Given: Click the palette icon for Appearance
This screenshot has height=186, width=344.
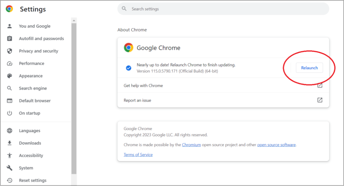Looking at the screenshot, I should point(10,76).
